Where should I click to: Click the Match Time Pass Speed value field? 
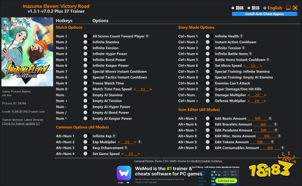[143, 89]
